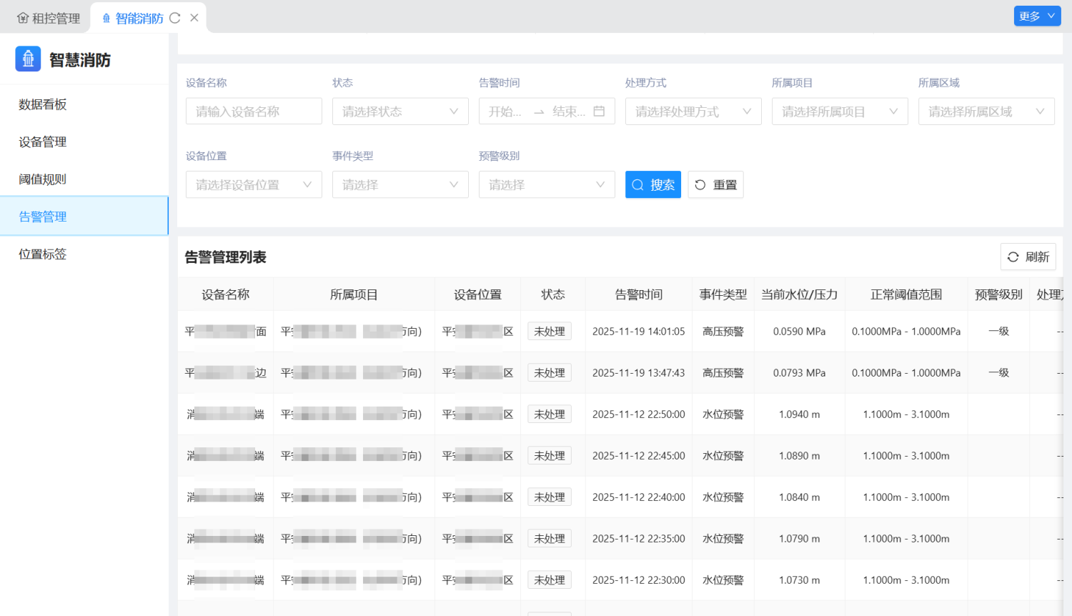Switch to the 租控管理 tab
Viewport: 1072px width, 616px height.
pyautogui.click(x=49, y=19)
